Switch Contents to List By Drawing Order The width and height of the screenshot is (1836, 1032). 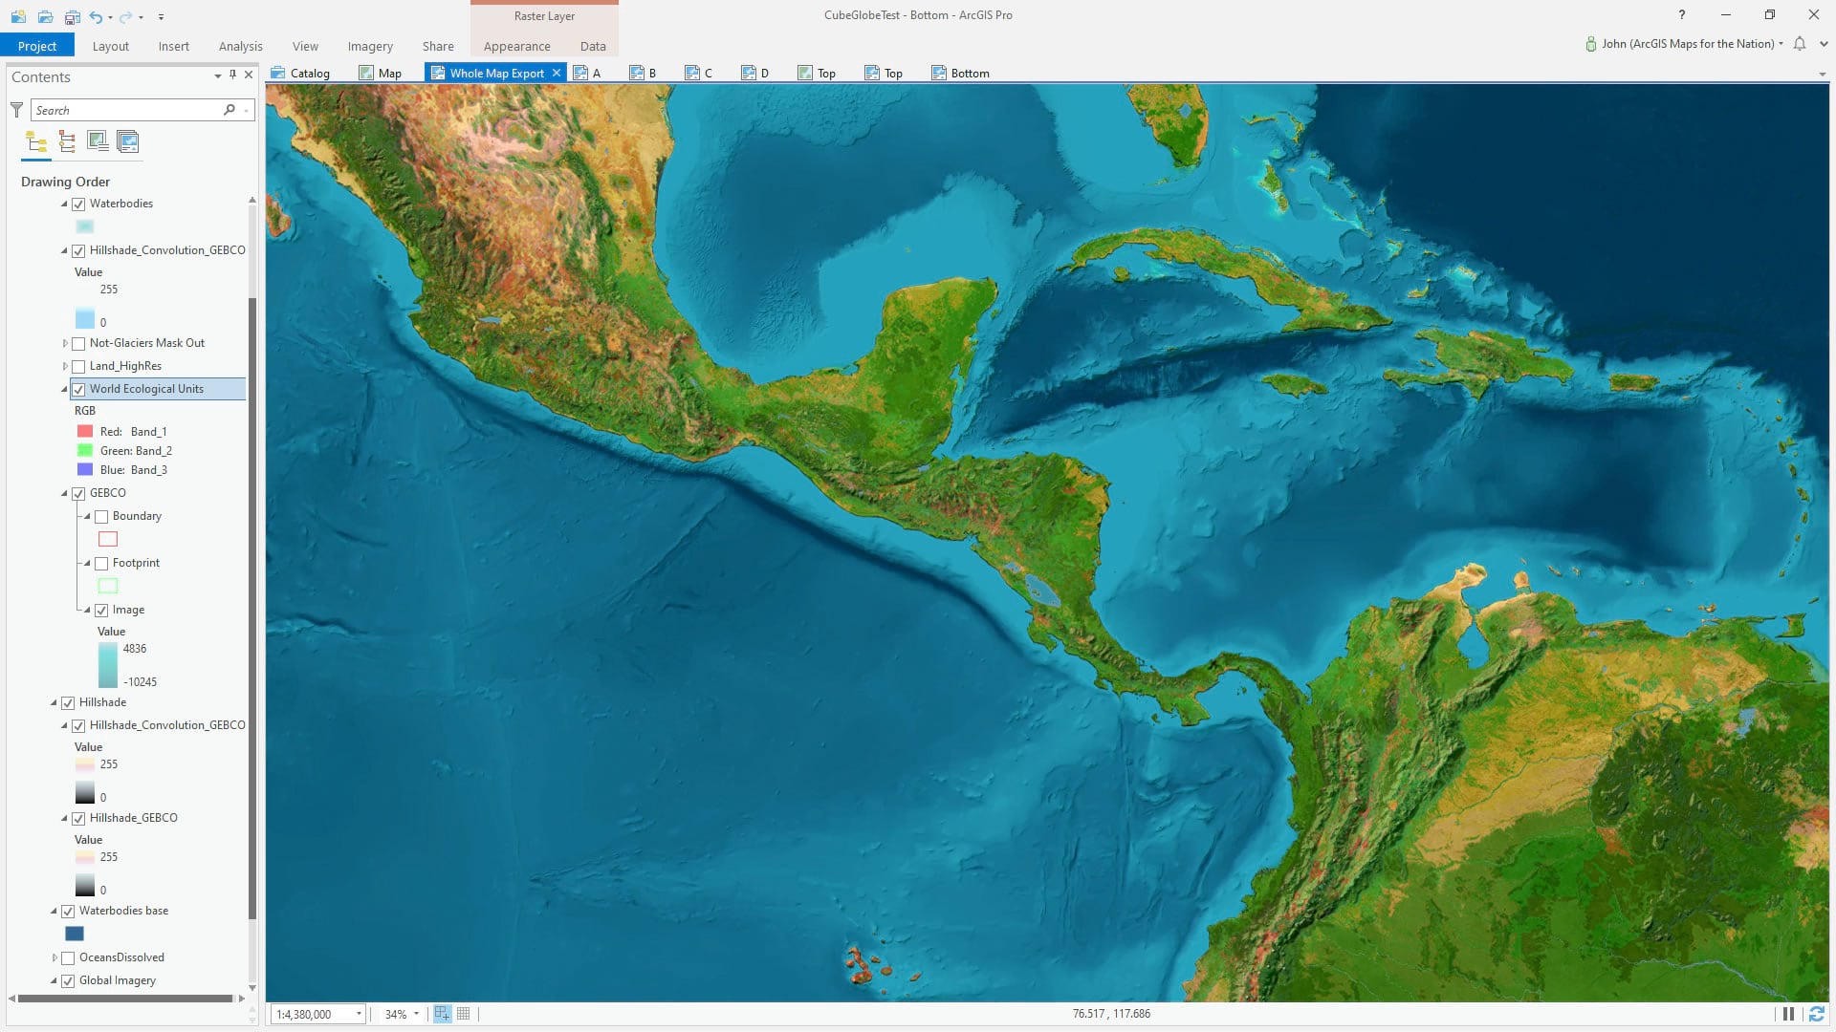point(36,142)
